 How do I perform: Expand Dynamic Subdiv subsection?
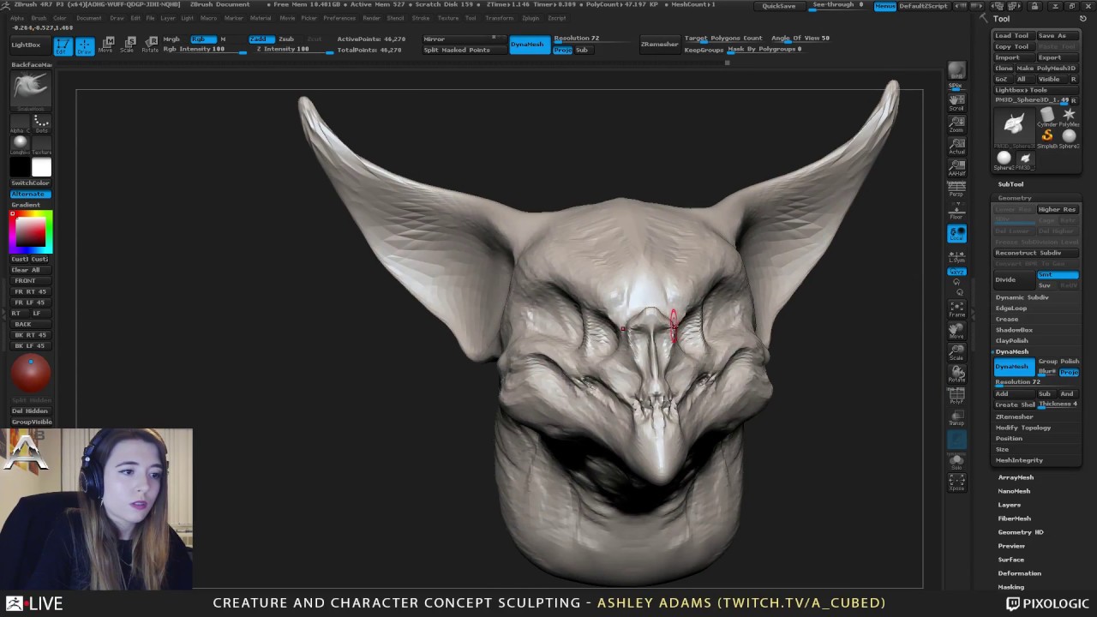point(1022,297)
